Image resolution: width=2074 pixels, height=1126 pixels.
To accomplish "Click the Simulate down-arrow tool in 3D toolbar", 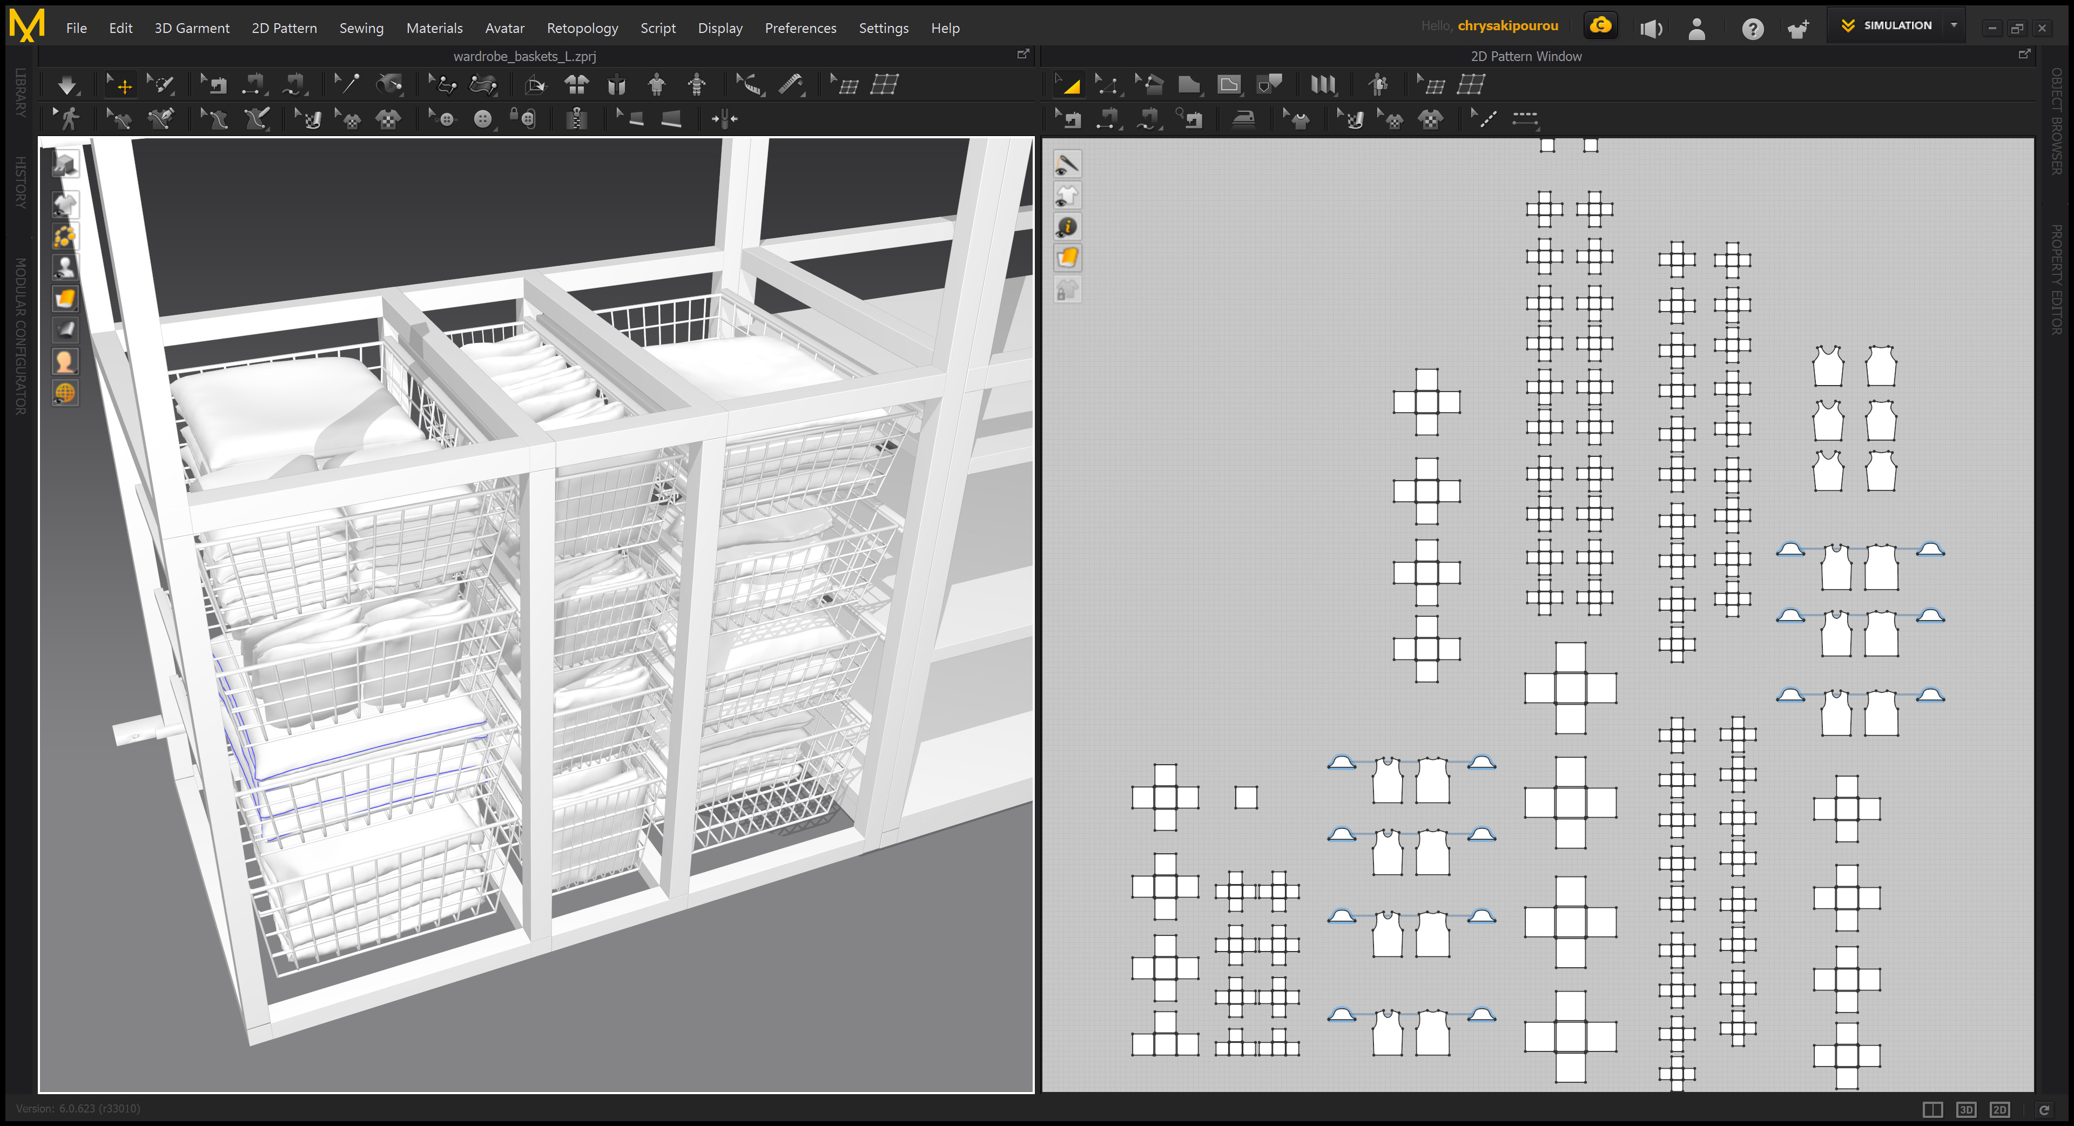I will point(67,84).
